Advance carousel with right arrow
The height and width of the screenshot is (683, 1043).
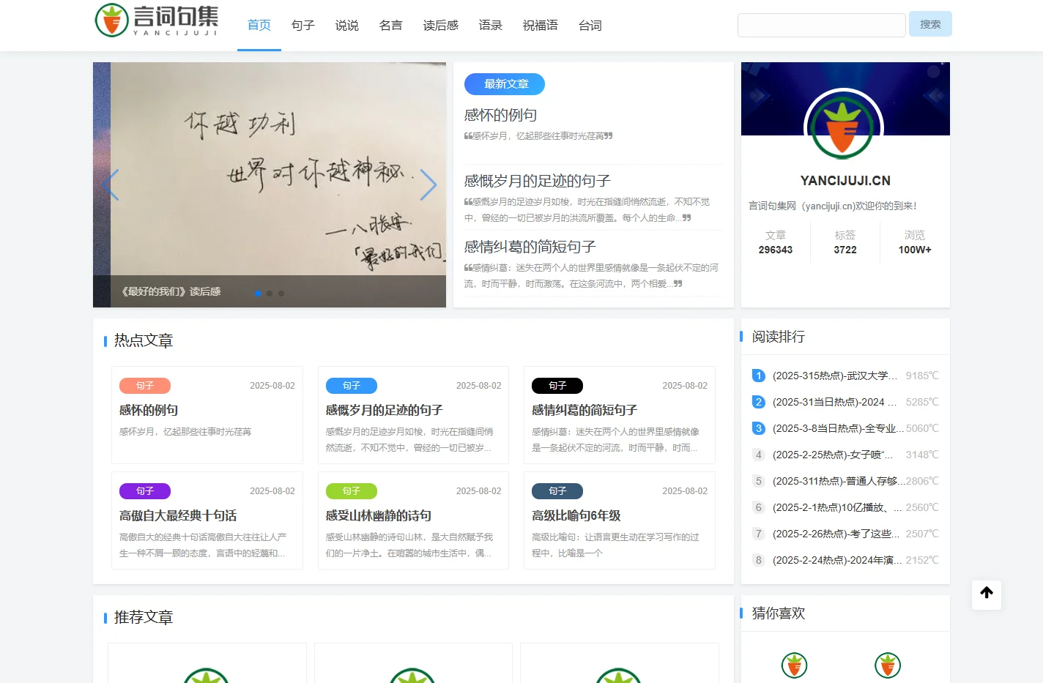pyautogui.click(x=428, y=184)
